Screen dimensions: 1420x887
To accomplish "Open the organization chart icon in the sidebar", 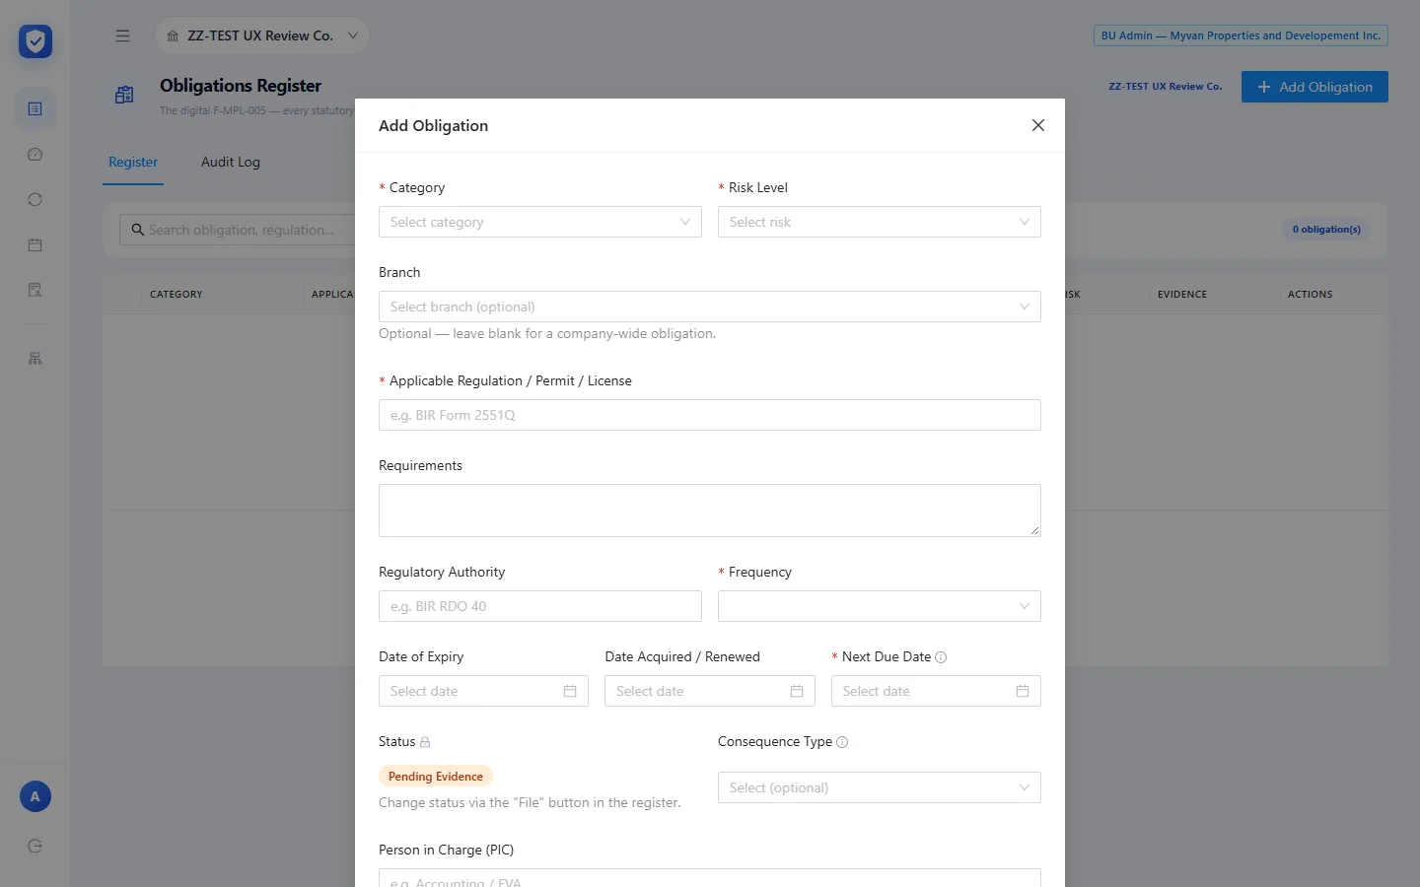I will point(35,359).
